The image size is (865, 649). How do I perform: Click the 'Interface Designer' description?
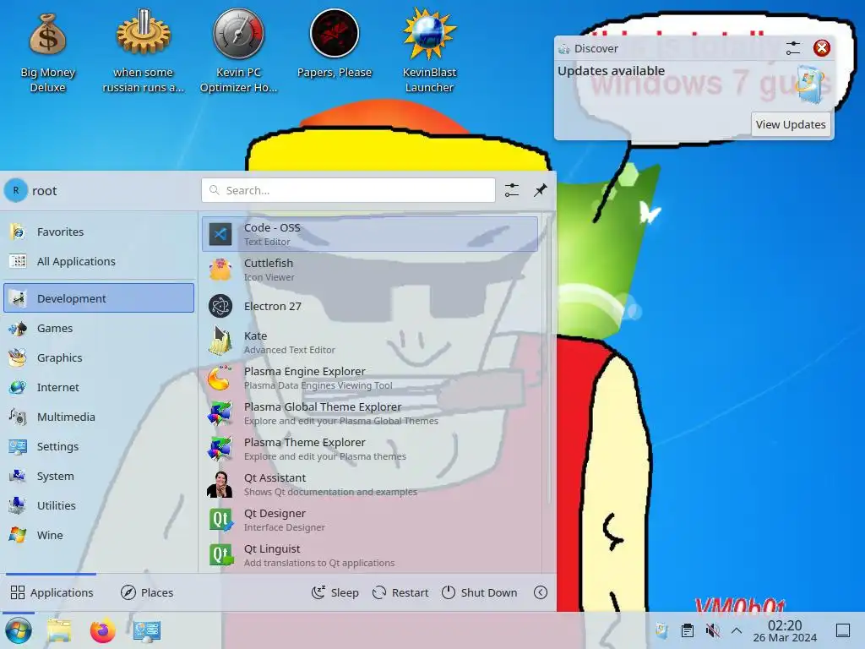coord(285,527)
